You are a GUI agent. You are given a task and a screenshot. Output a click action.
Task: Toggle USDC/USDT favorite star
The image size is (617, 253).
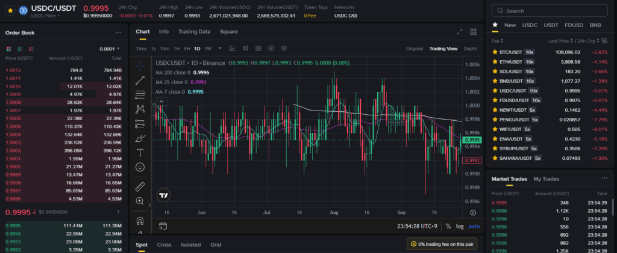pyautogui.click(x=10, y=10)
